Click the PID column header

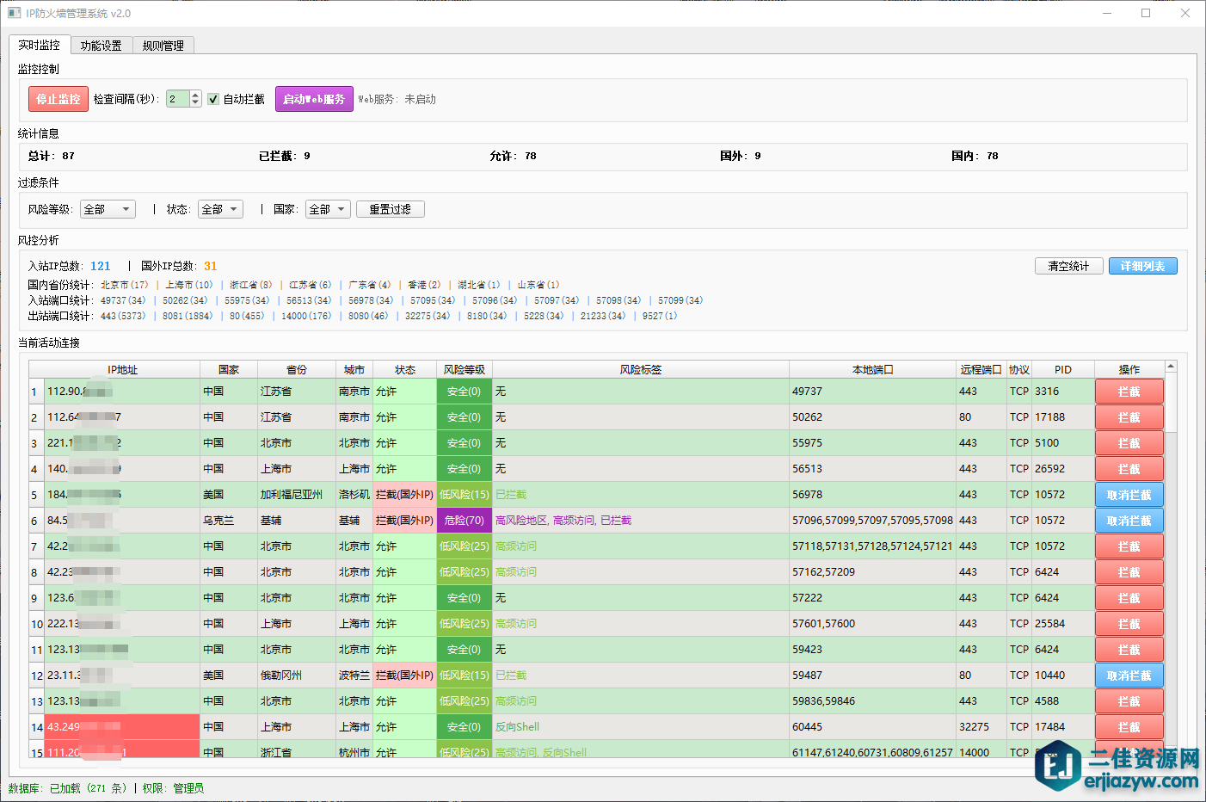click(1063, 369)
